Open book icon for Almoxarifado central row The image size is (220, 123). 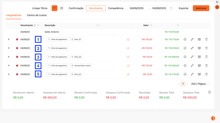[x=199, y=66]
